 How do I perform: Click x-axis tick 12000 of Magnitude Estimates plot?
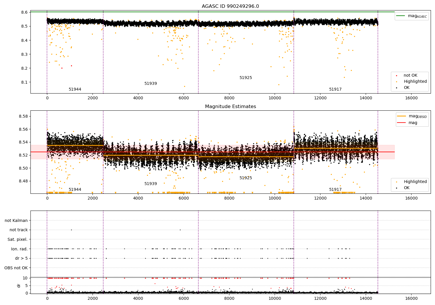tap(320, 198)
